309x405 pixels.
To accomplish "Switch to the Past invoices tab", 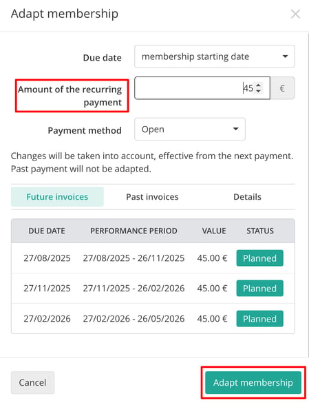I will pyautogui.click(x=152, y=197).
